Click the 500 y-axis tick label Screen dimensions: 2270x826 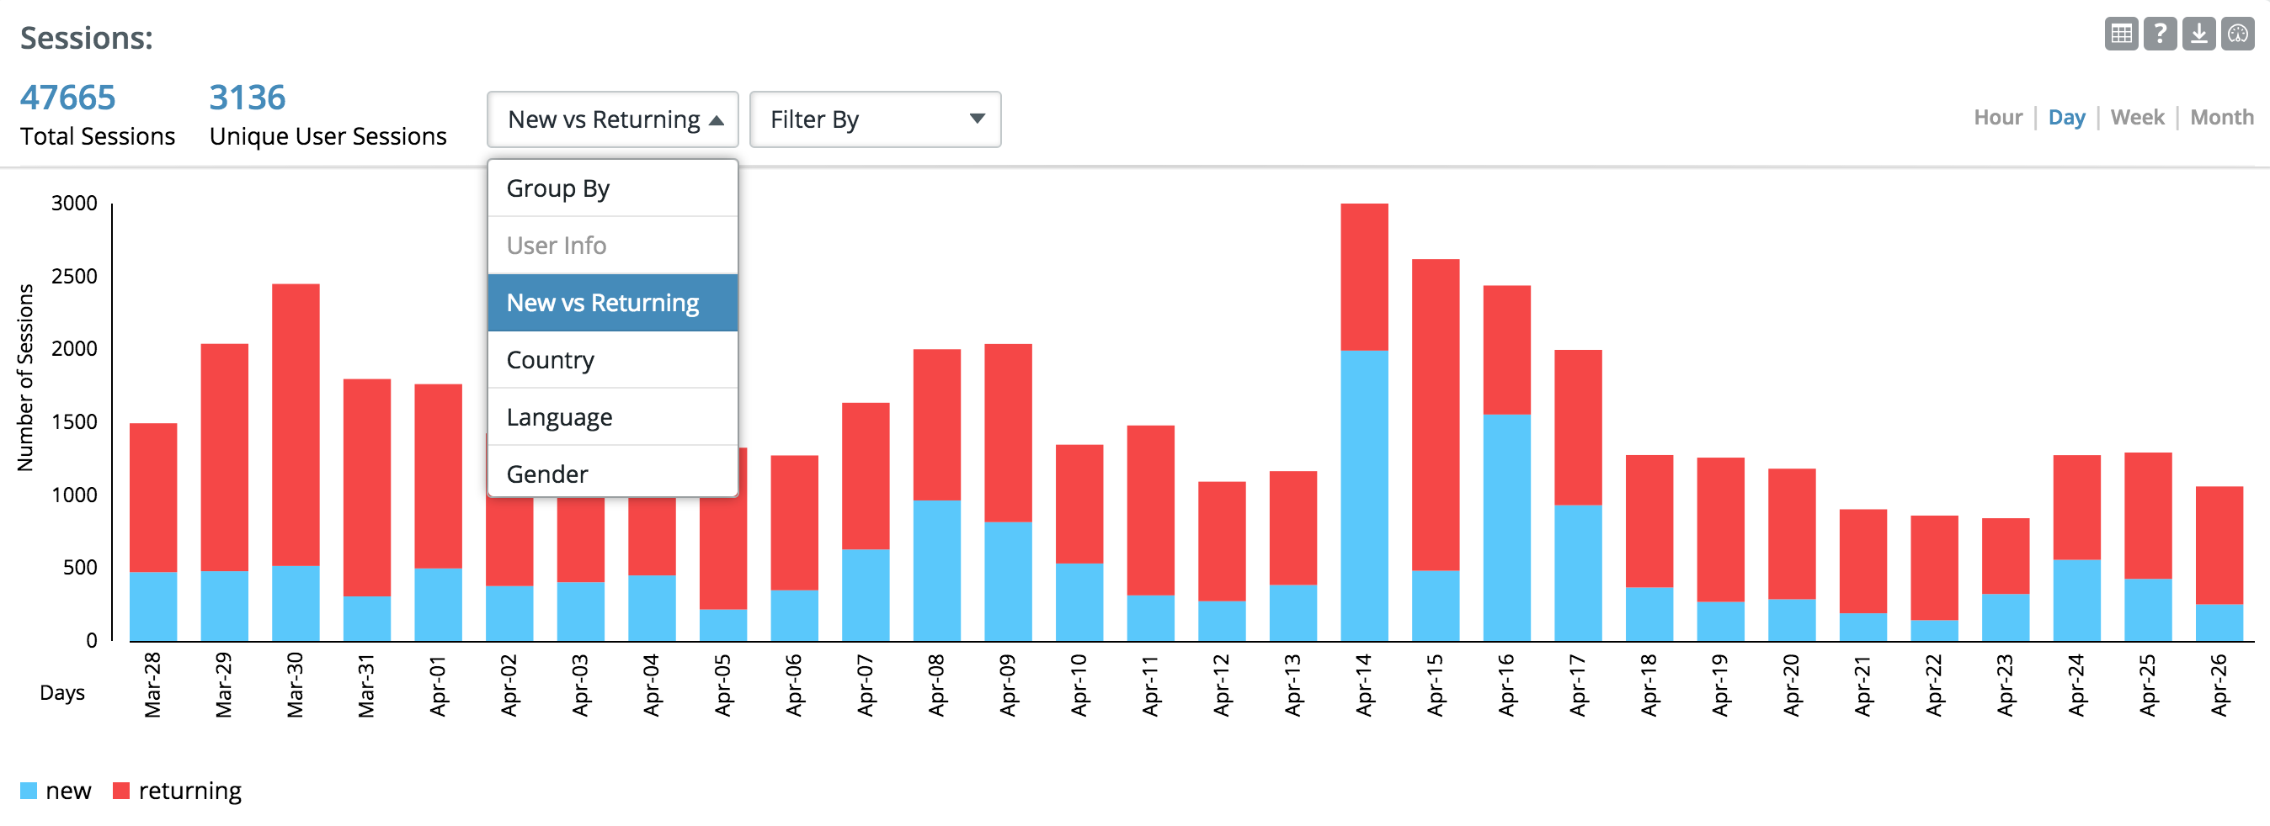(x=80, y=568)
